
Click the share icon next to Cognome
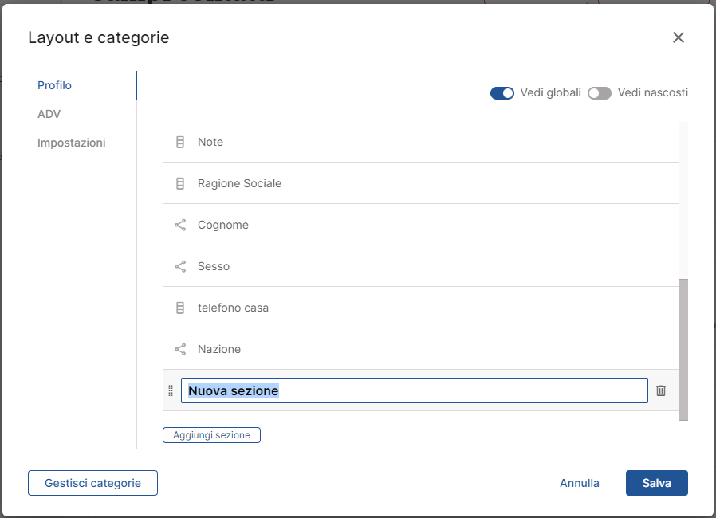point(180,225)
